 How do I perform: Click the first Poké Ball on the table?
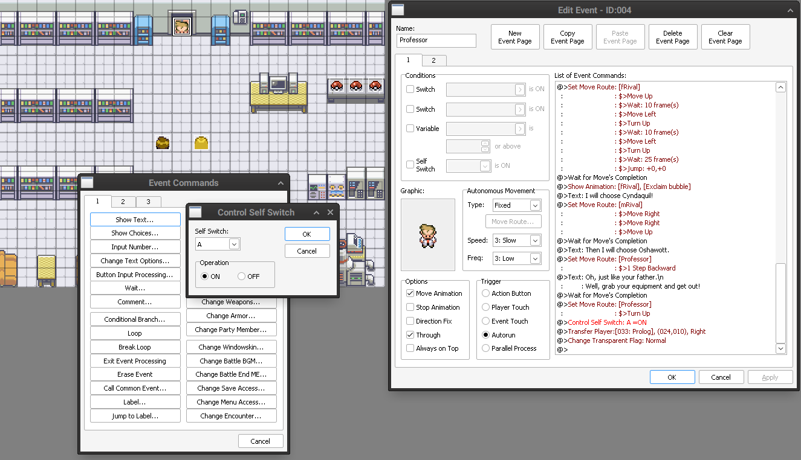point(337,86)
